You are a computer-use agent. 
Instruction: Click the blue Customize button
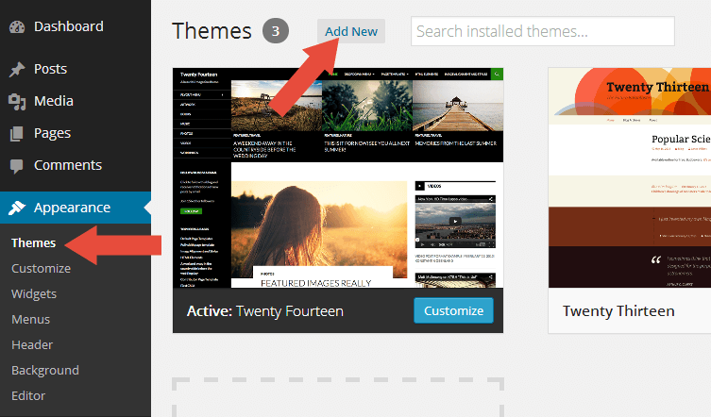453,310
